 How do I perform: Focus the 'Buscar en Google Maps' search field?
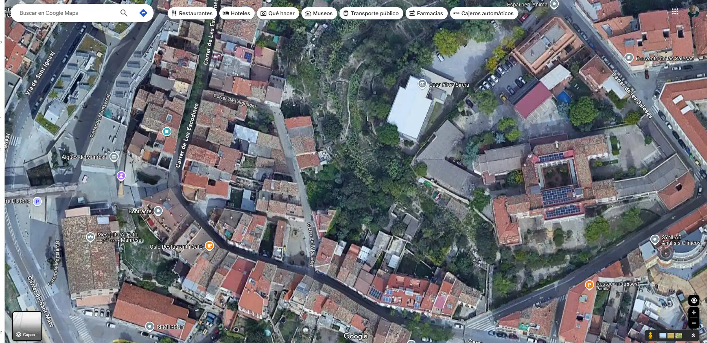(67, 13)
